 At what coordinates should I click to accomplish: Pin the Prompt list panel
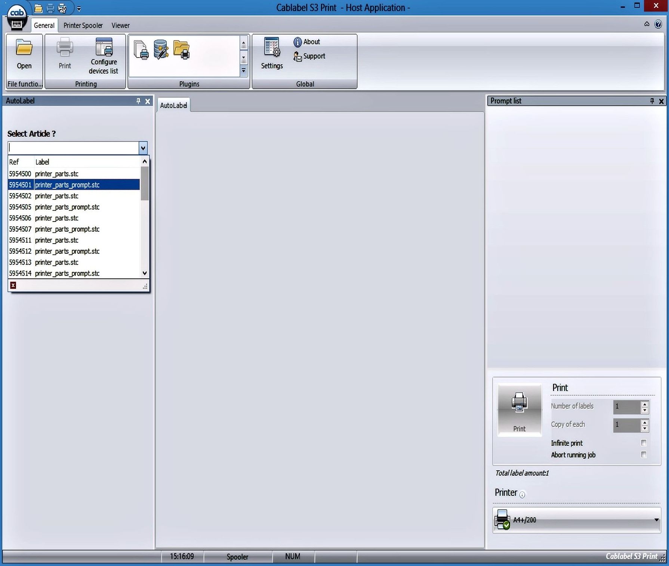click(x=652, y=101)
